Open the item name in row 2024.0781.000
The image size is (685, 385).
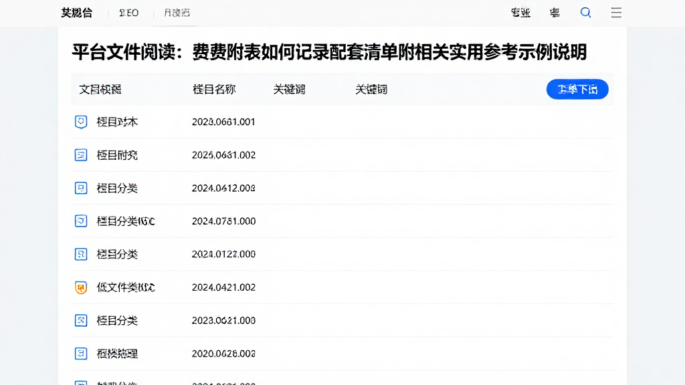coord(126,221)
